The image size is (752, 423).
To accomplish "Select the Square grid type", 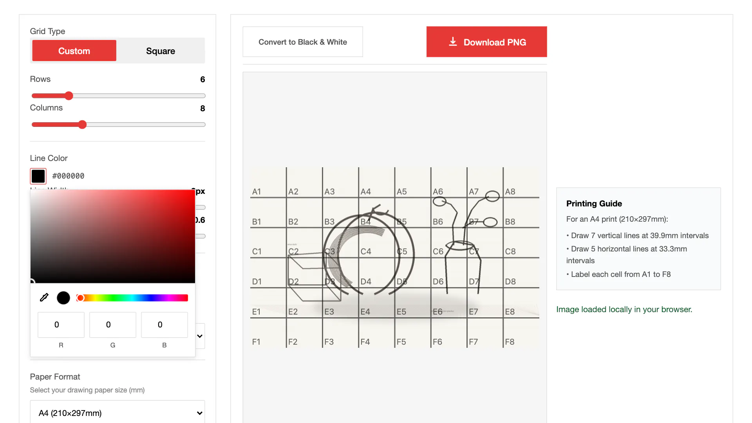I will [x=161, y=51].
